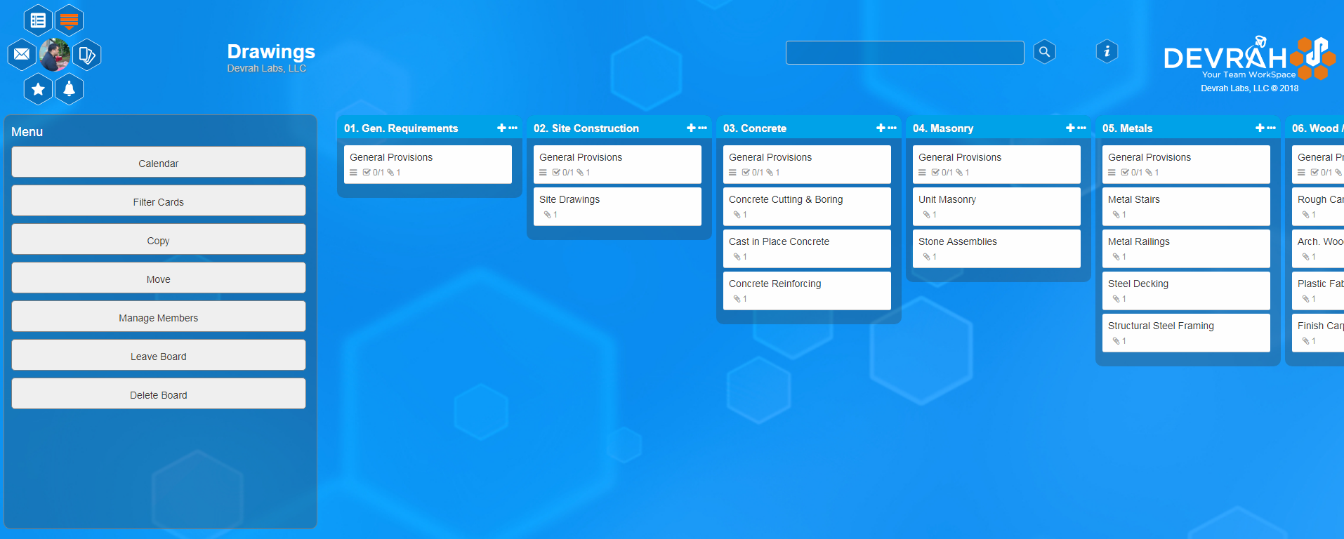Click attachment icon on Structural Steel Framing

tap(1116, 341)
